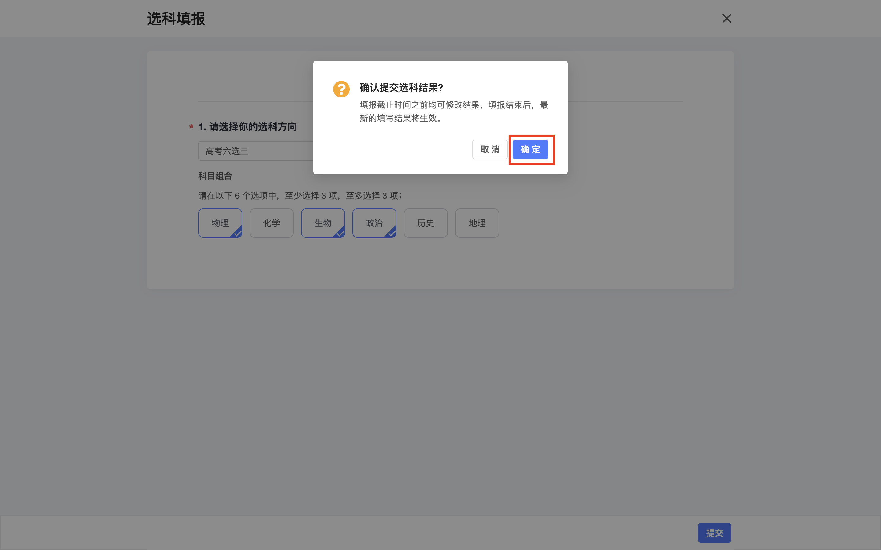Click the 请选择你的选科方向 question text
Image resolution: width=881 pixels, height=550 pixels.
point(253,127)
